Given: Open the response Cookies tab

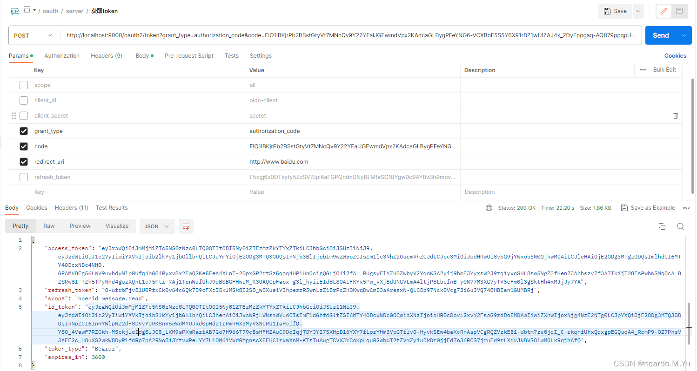Looking at the screenshot, I should [37, 208].
